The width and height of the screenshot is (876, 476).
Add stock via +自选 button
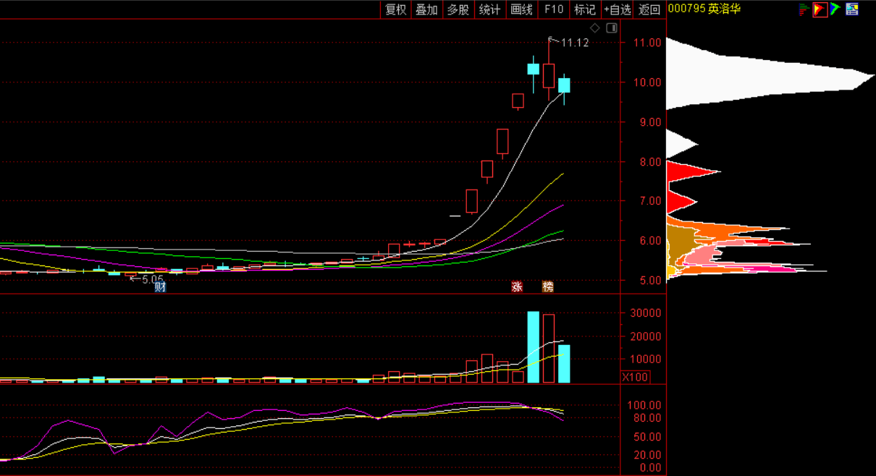pos(618,9)
